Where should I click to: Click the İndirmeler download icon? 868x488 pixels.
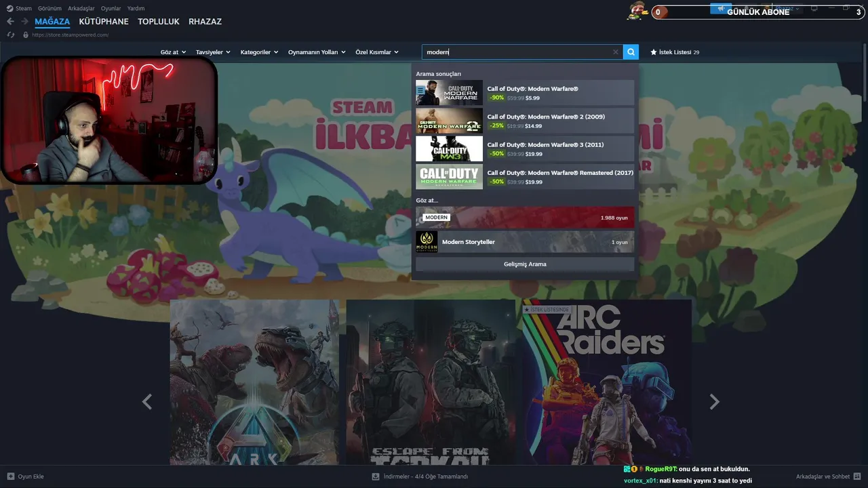point(376,476)
